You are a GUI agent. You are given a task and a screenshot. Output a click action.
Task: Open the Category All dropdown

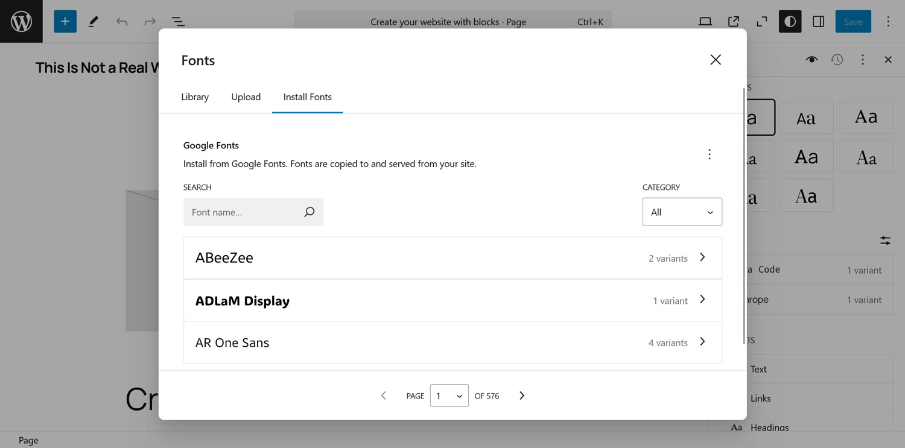pyautogui.click(x=682, y=212)
